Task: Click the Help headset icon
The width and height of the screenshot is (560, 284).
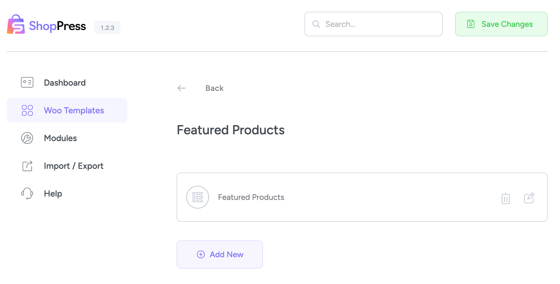Action: pos(27,193)
